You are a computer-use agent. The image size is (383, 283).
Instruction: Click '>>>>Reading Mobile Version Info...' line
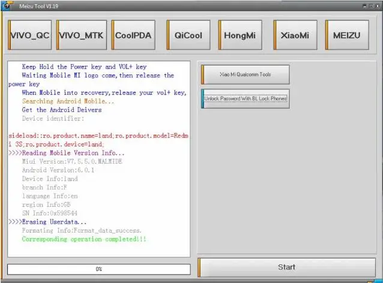tap(67, 153)
